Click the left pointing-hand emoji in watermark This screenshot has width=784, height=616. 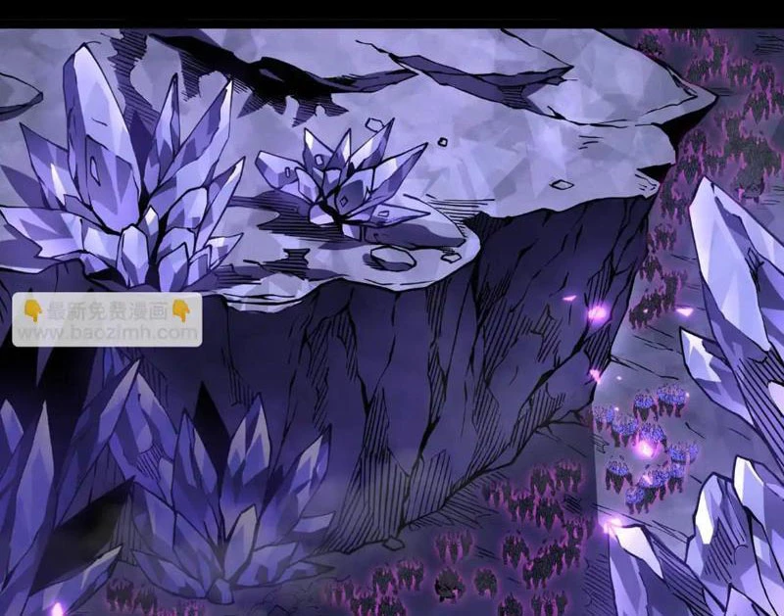point(31,311)
